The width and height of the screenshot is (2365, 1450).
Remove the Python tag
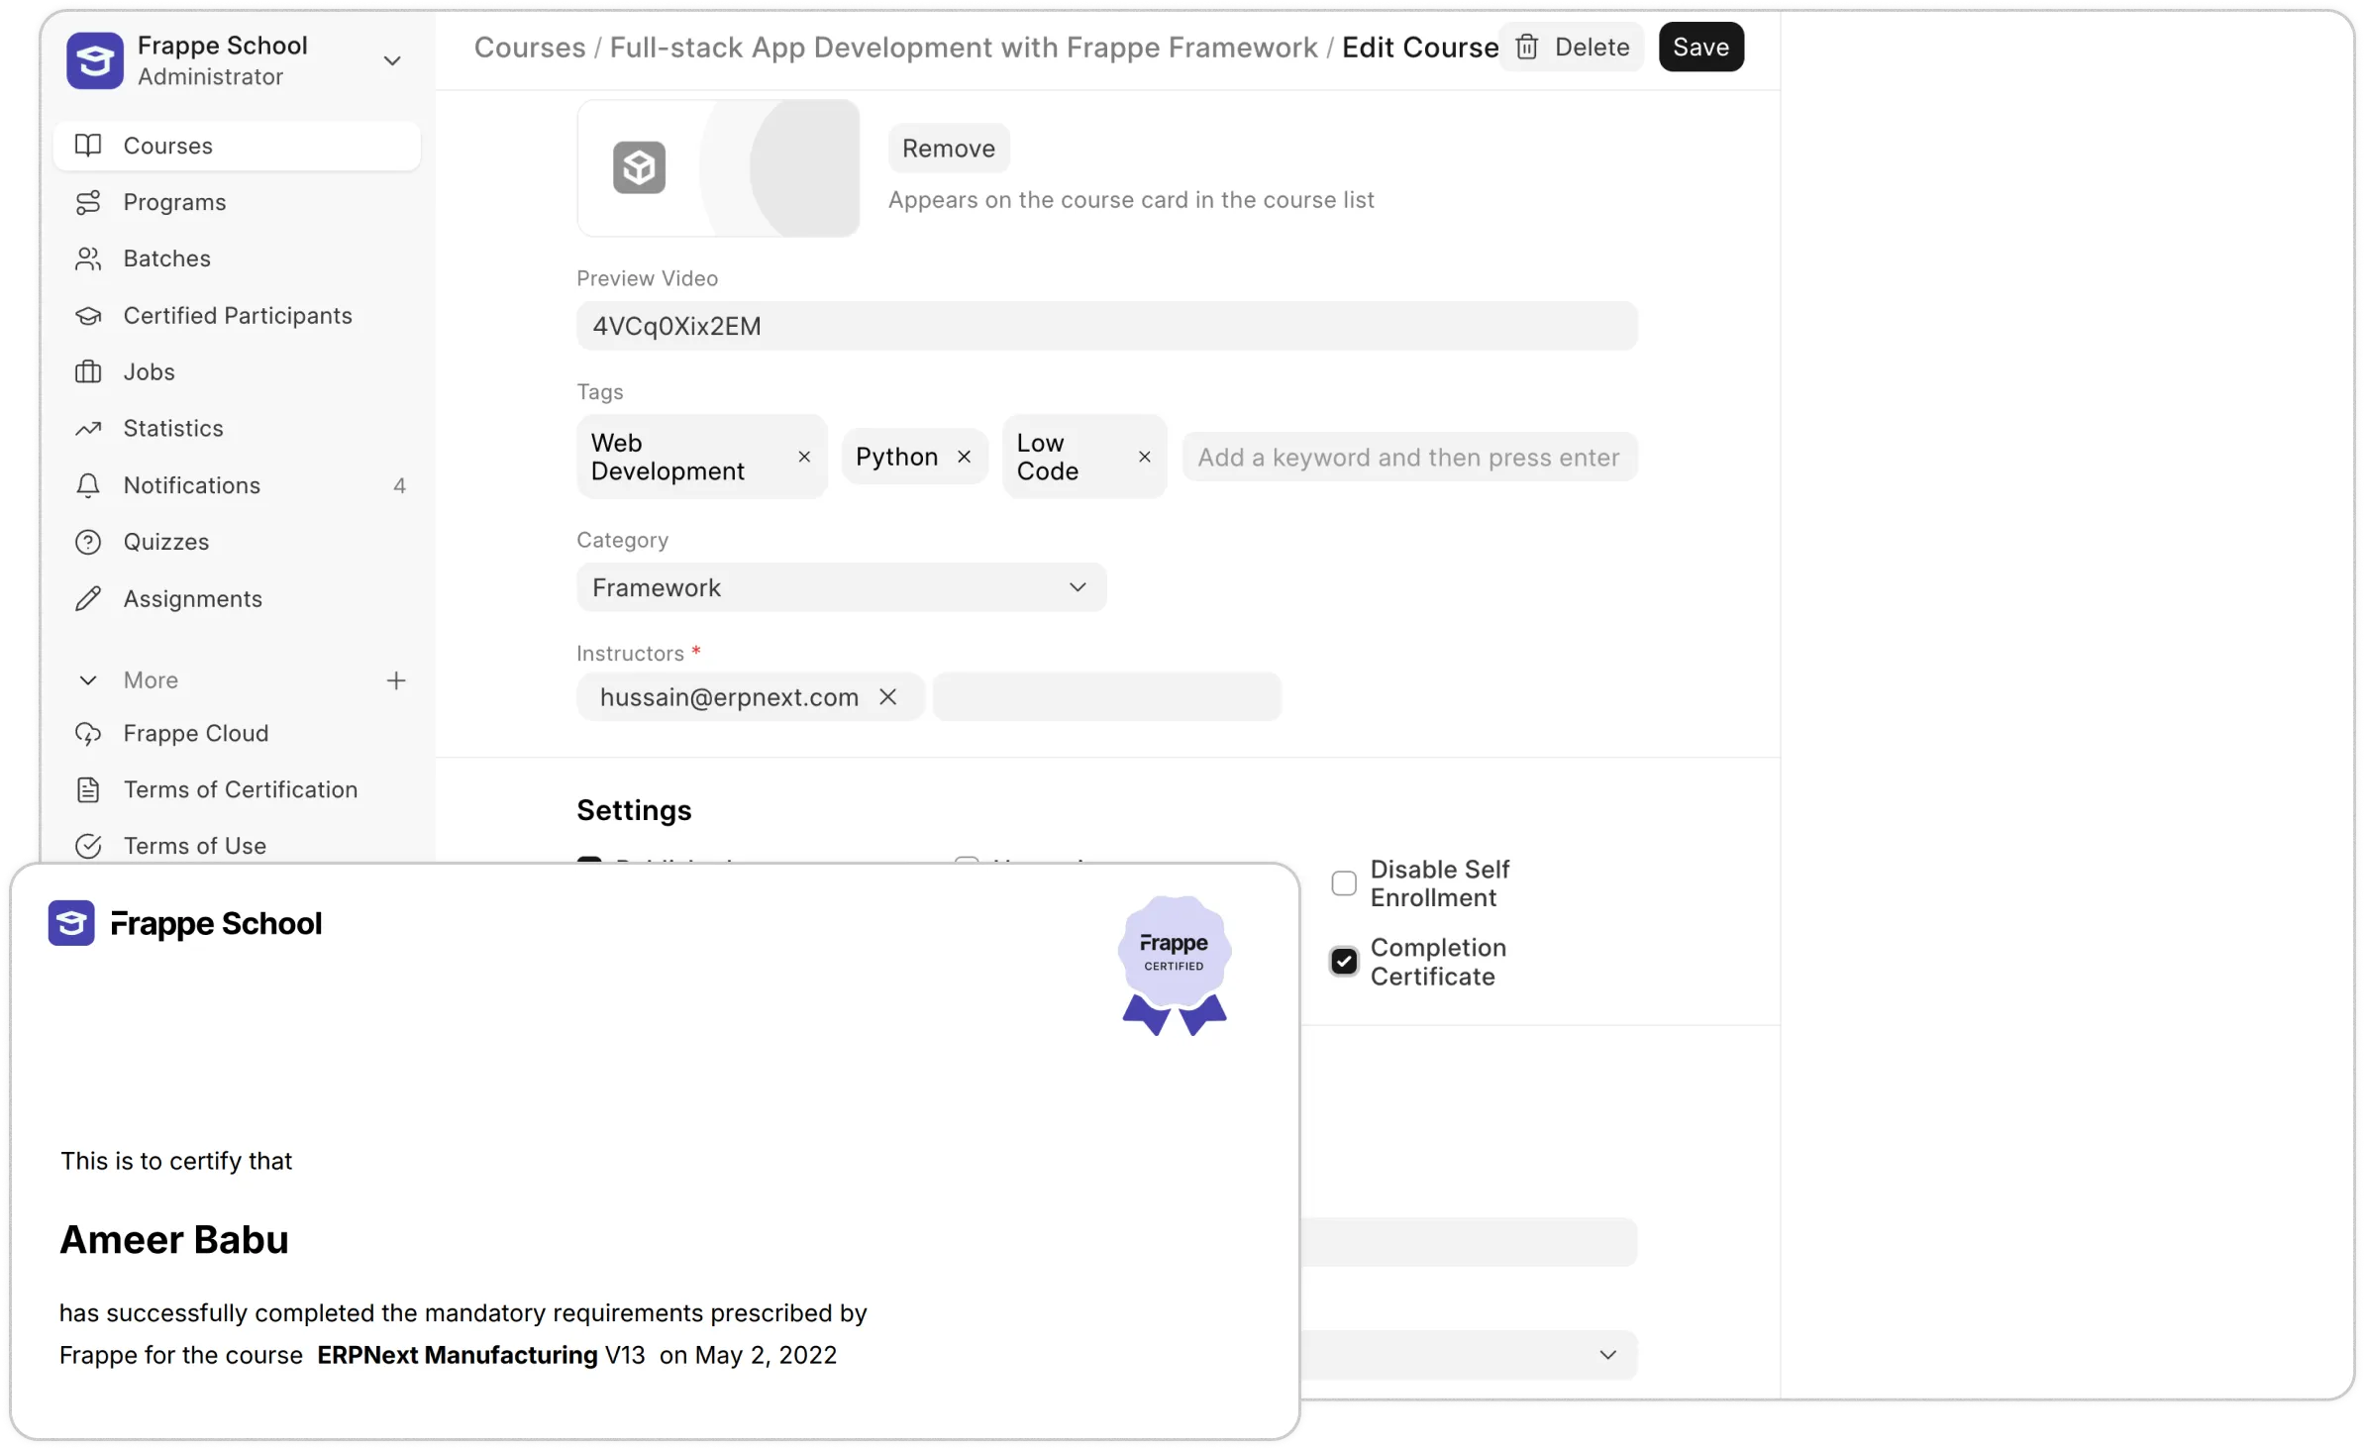(964, 457)
